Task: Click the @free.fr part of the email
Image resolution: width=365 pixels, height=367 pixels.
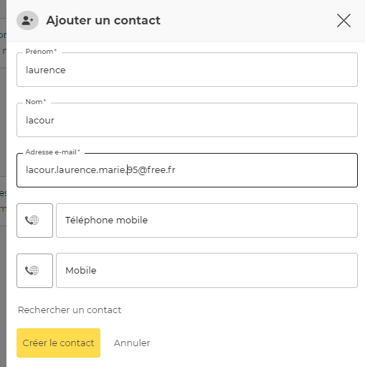Action: pyautogui.click(x=156, y=170)
